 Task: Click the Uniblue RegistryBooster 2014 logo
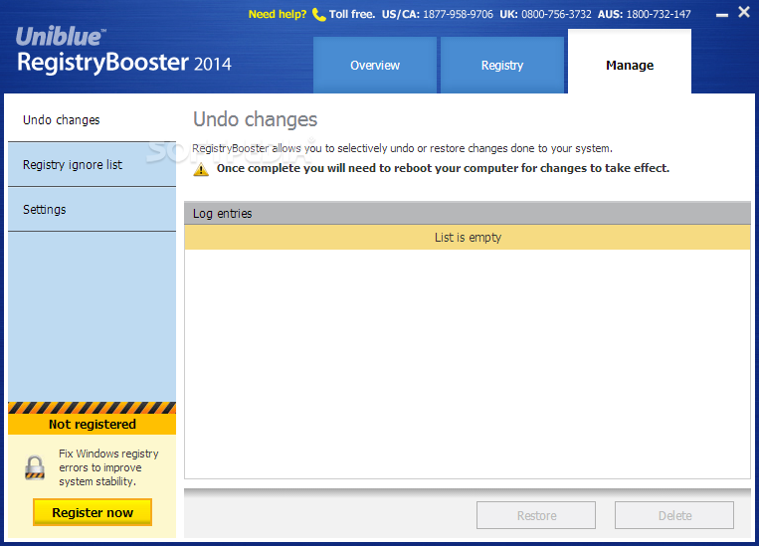[x=124, y=51]
